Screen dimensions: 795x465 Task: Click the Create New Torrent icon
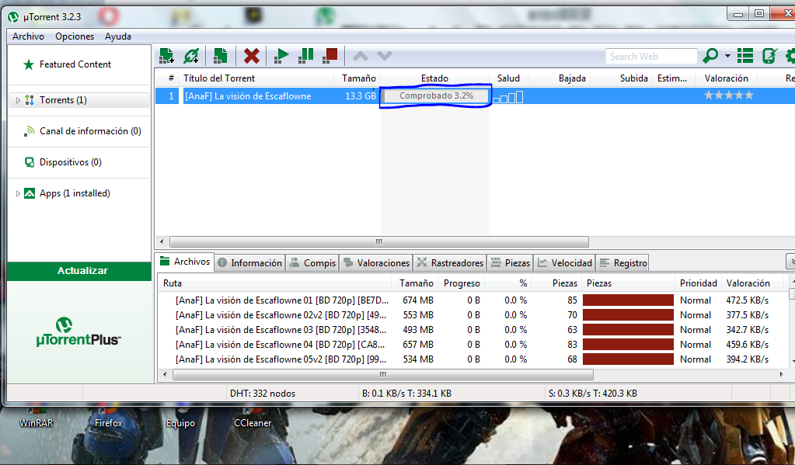pyautogui.click(x=220, y=55)
